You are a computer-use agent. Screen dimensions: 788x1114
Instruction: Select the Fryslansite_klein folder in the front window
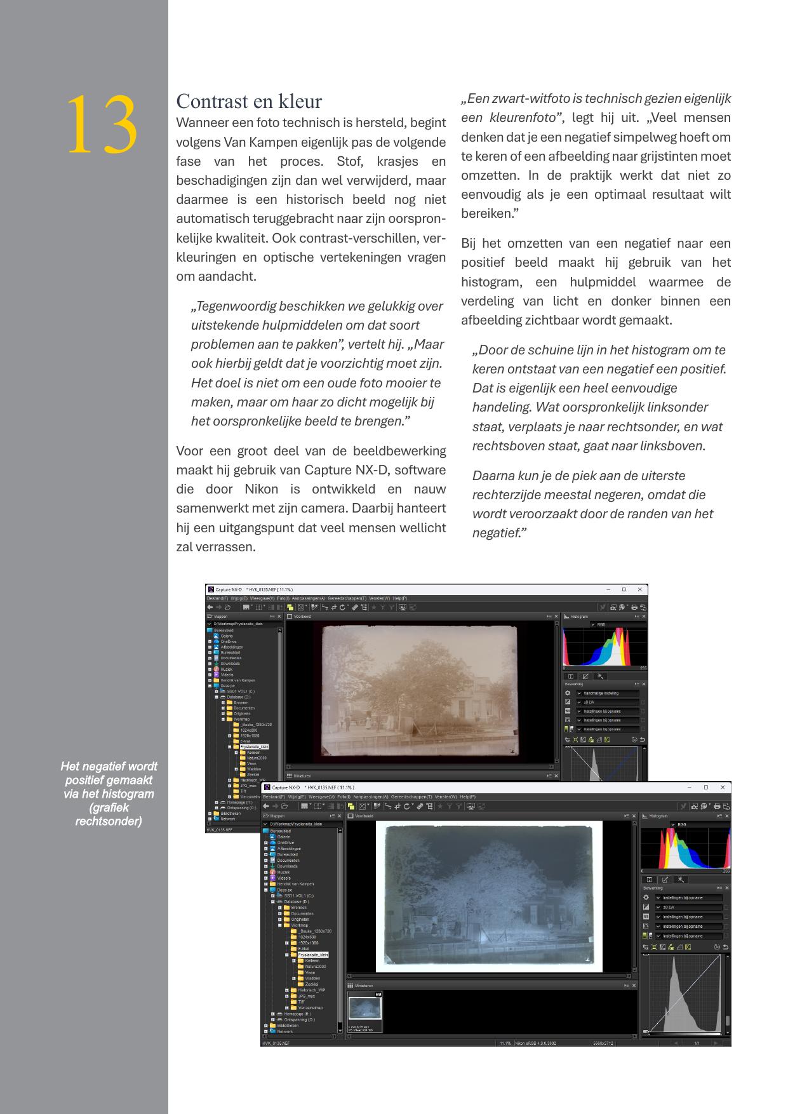313,955
